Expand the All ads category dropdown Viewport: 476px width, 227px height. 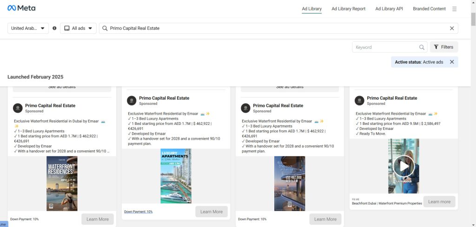(x=78, y=28)
